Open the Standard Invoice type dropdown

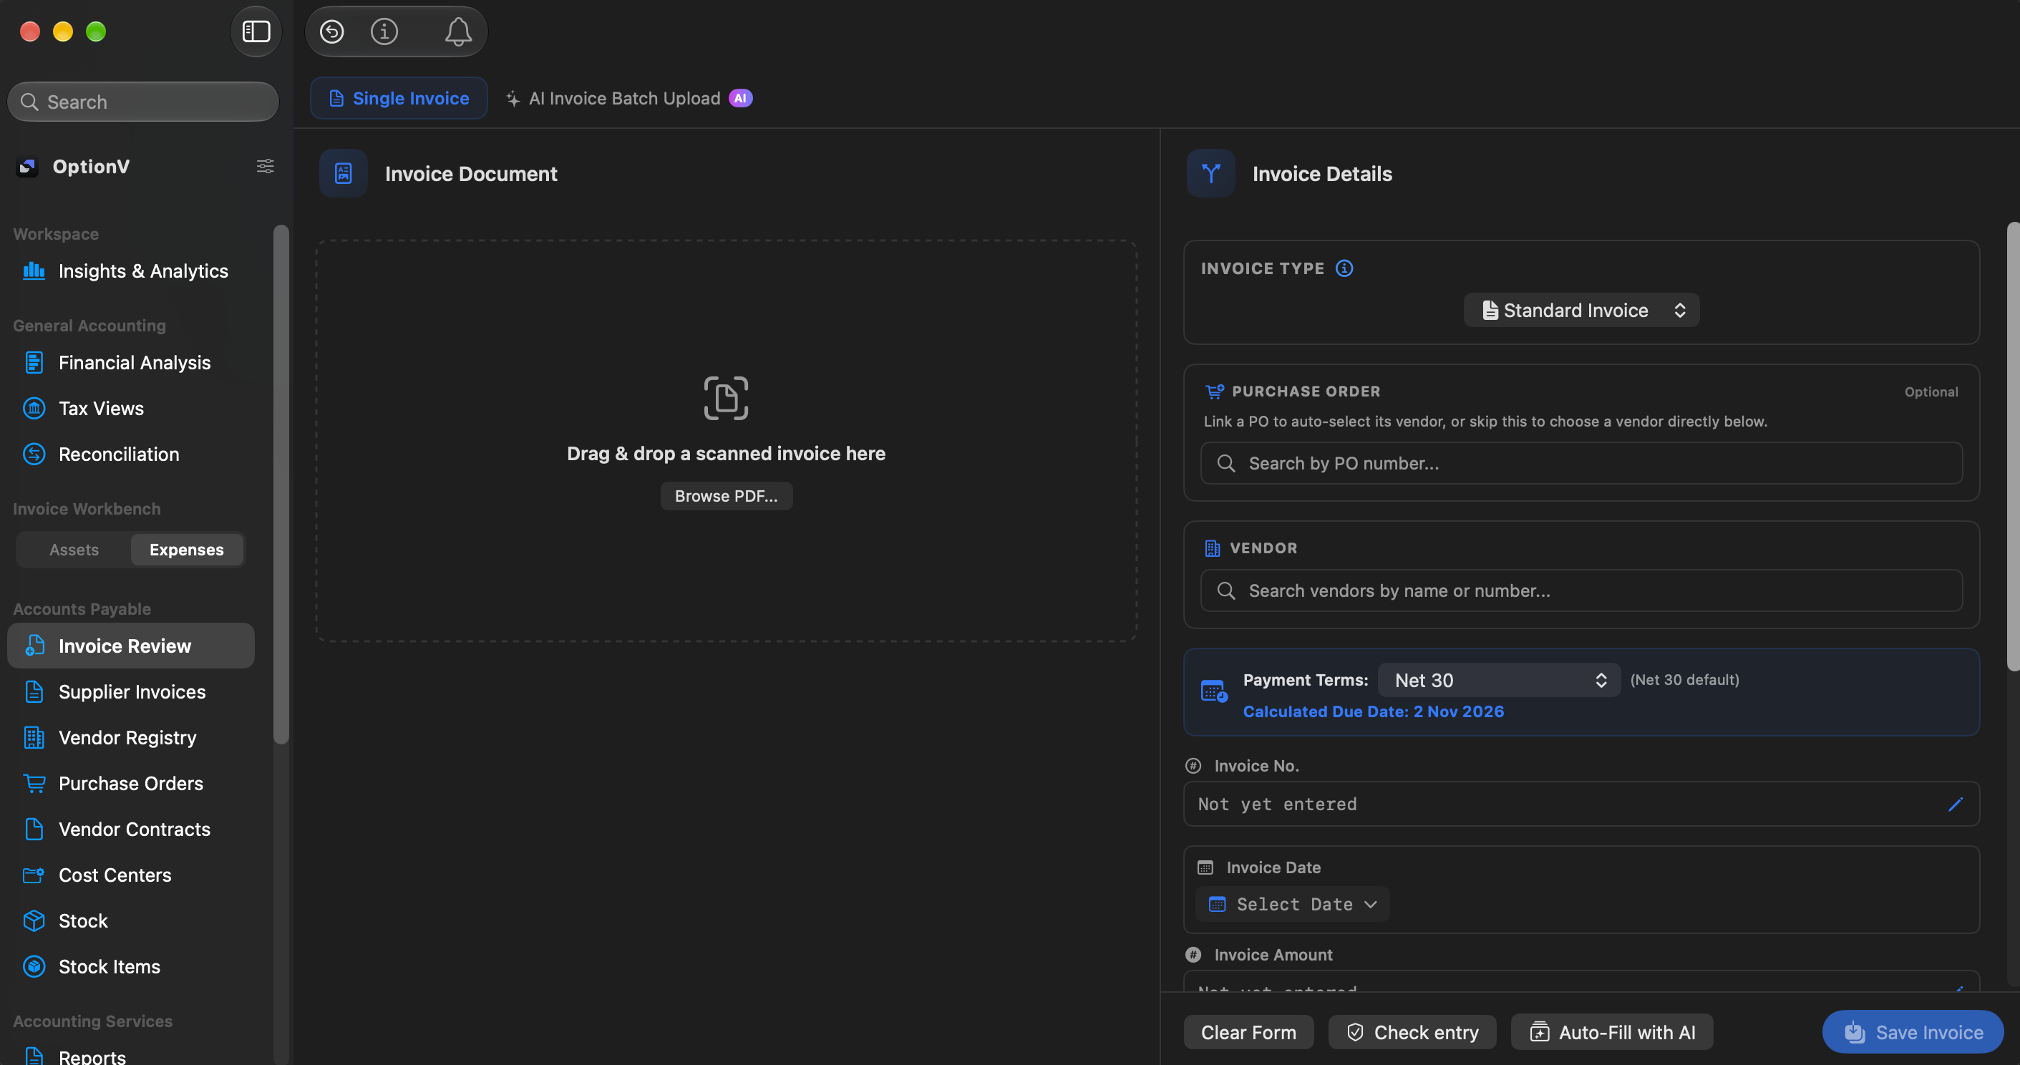(1581, 311)
